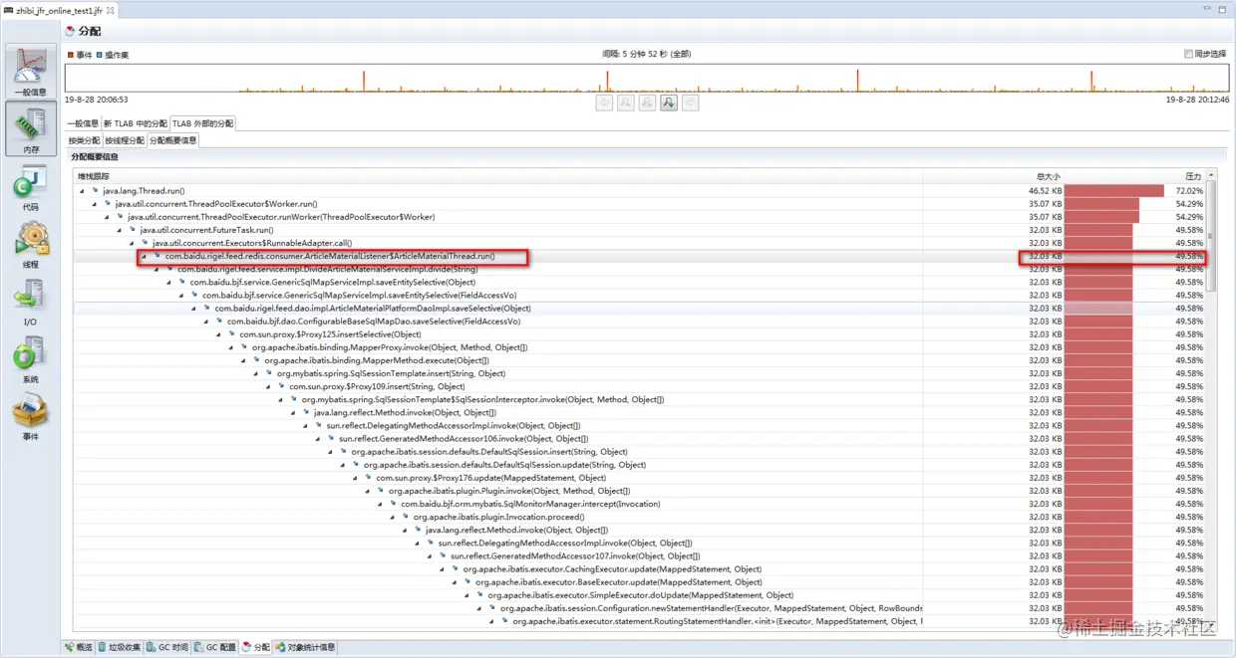
Task: Select the SqlMonitorManager.intercept(Invocation) row
Action: point(639,504)
